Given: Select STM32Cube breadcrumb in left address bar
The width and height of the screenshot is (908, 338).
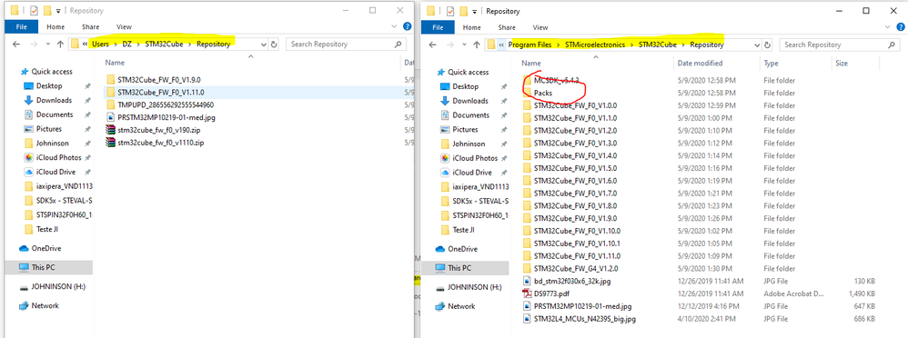Looking at the screenshot, I should (165, 44).
